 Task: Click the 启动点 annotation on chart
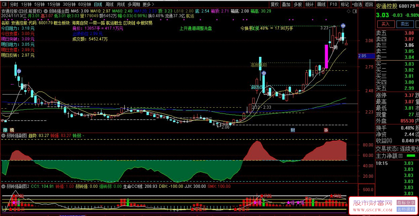pos(257,87)
